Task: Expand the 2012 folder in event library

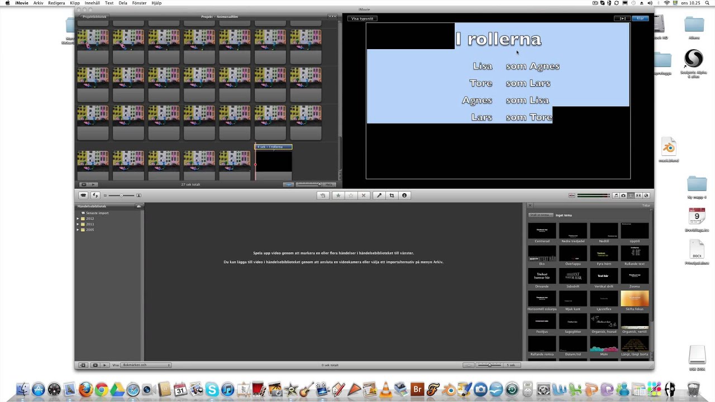Action: [78, 218]
